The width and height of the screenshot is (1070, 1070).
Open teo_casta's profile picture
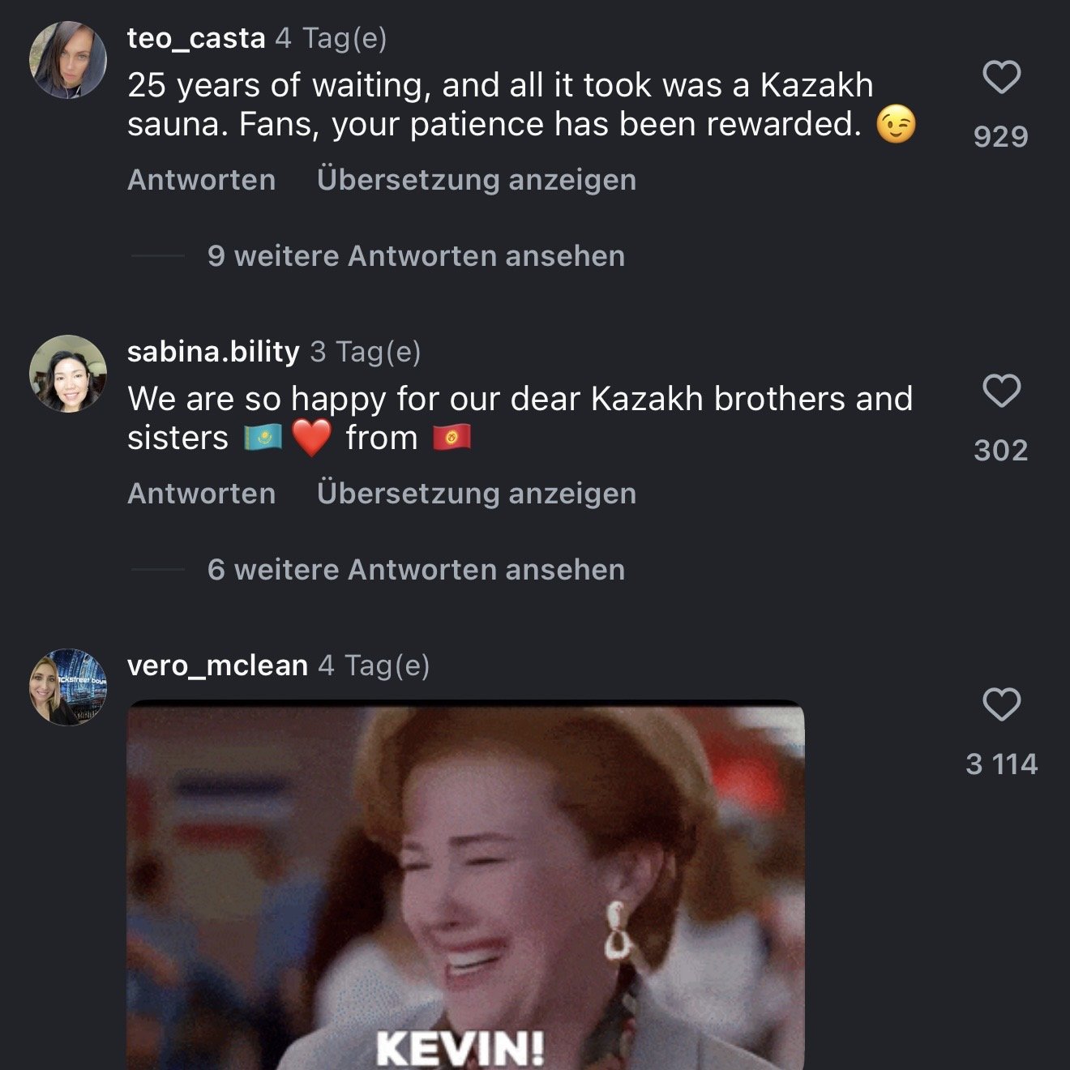click(68, 60)
